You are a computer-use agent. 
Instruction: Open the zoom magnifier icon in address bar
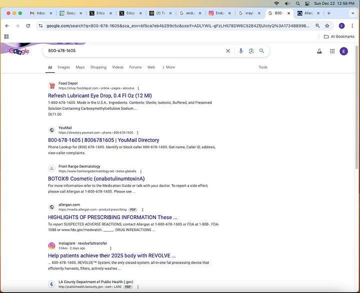[317, 26]
